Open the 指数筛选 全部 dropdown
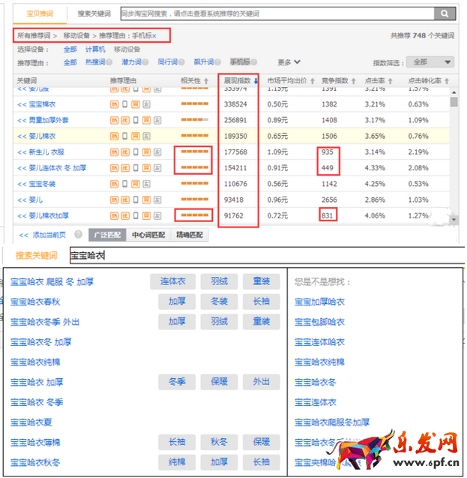 click(430, 62)
